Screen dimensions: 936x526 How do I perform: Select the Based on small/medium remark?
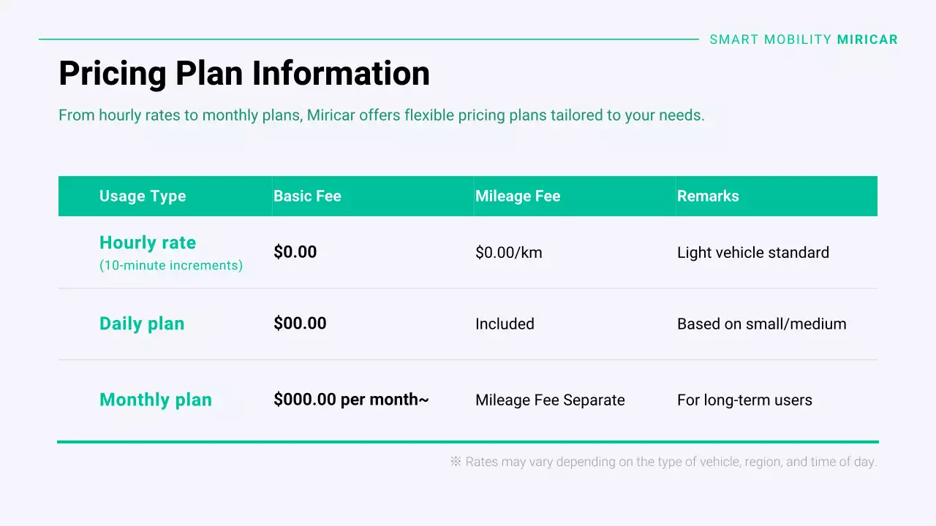(x=761, y=324)
